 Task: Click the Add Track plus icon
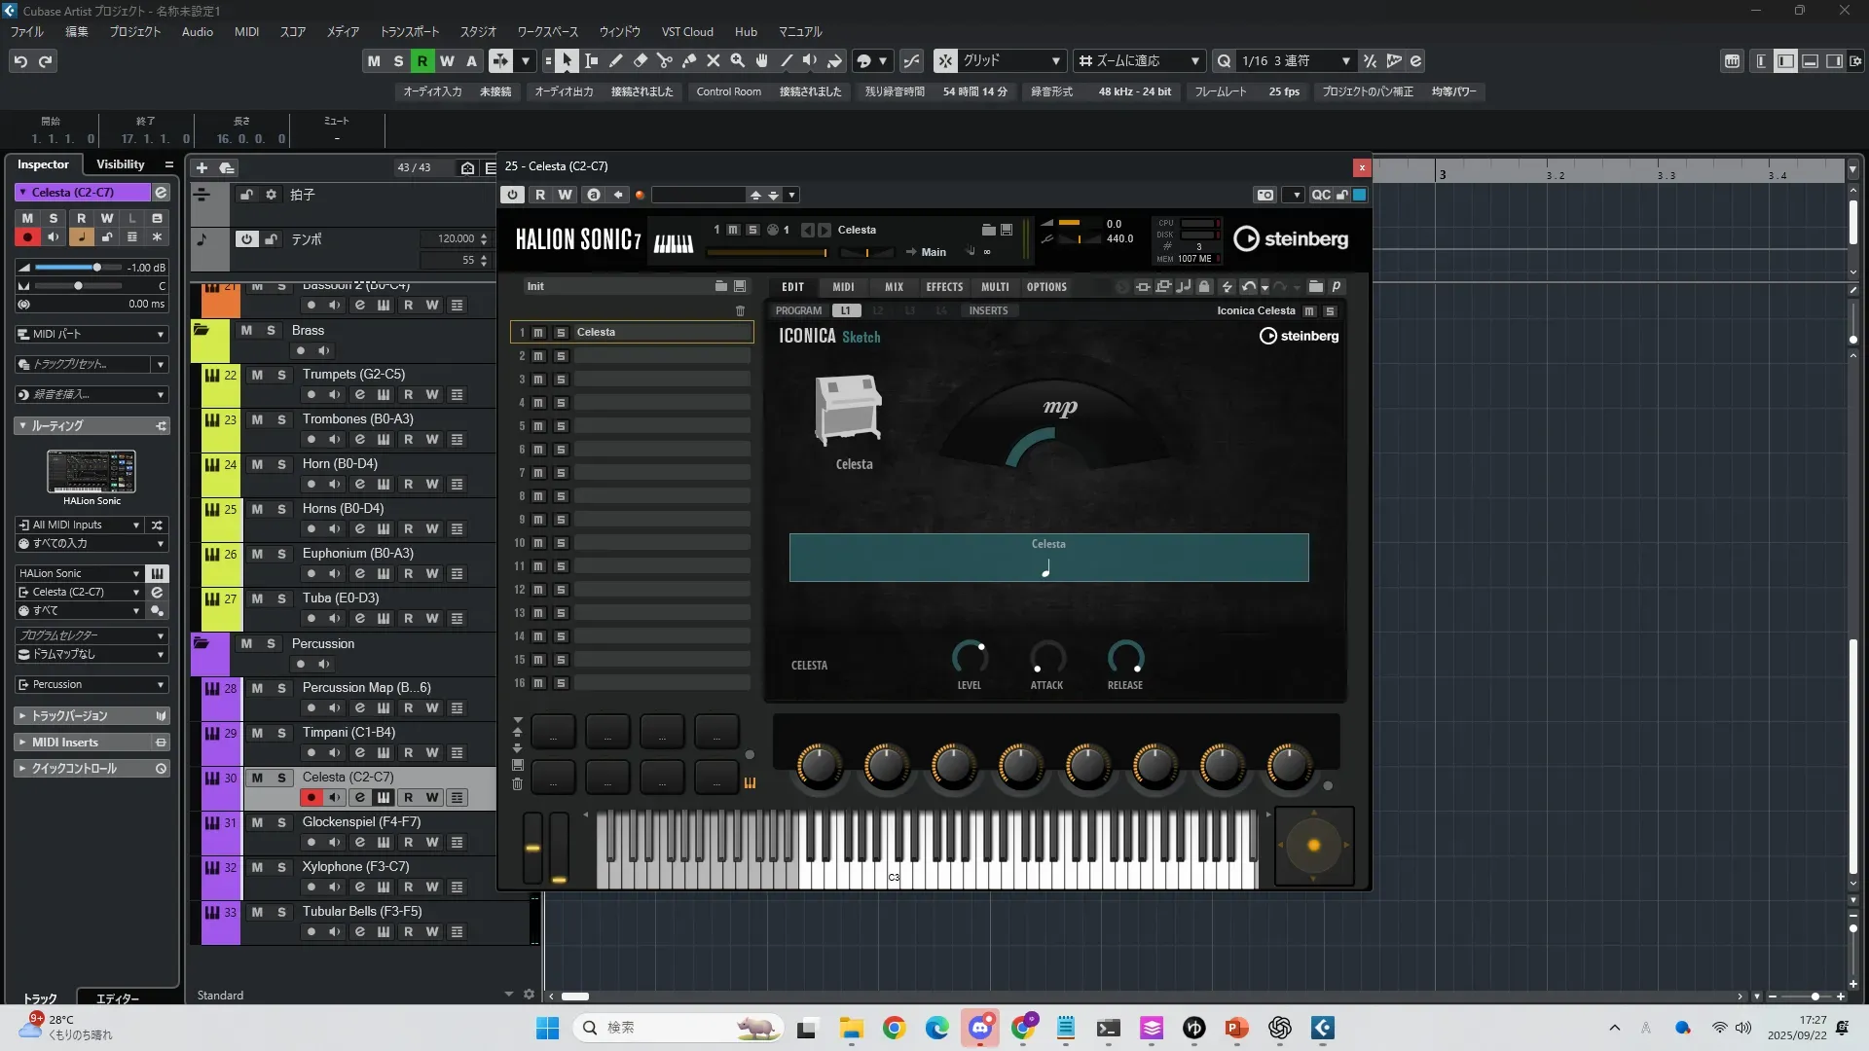tap(202, 167)
